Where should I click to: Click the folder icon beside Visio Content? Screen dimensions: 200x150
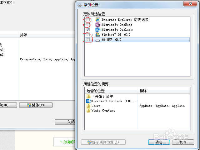click(88, 110)
